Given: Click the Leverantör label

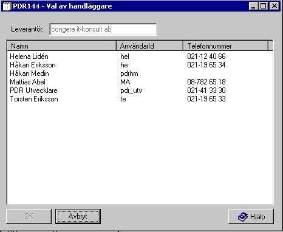Looking at the screenshot, I should click(x=27, y=29).
